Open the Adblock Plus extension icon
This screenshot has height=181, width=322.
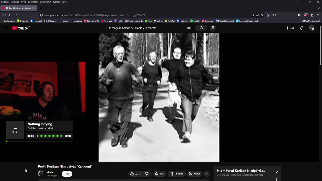point(306,15)
